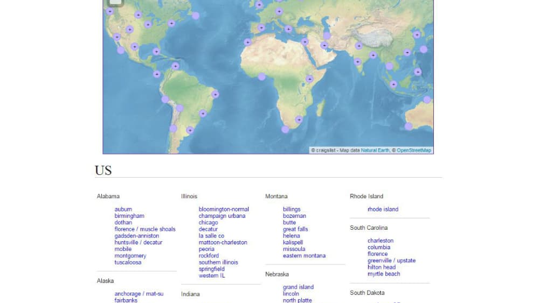
Task: Go to the mobile Alabama link
Action: click(x=123, y=249)
